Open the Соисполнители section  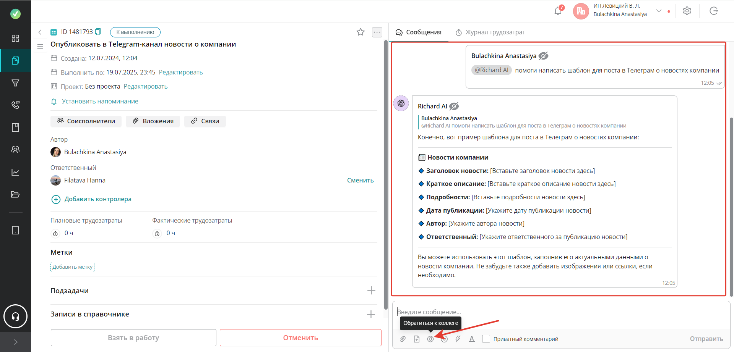[x=86, y=121]
